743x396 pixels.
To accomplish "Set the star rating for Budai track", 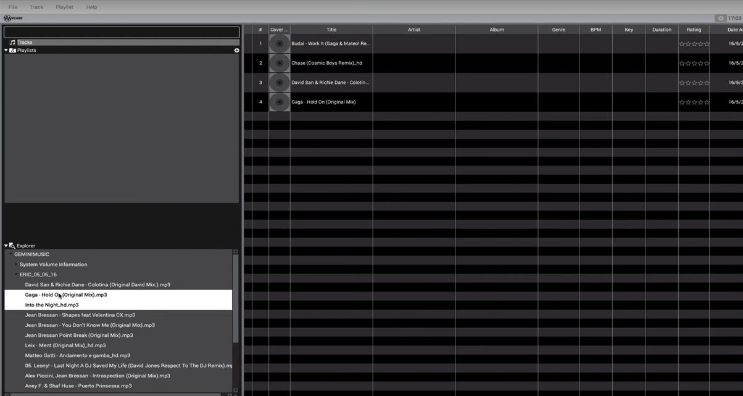I will coord(694,44).
